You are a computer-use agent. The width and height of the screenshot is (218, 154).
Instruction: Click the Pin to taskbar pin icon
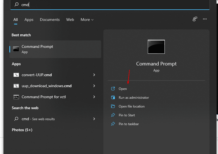[x=113, y=124]
